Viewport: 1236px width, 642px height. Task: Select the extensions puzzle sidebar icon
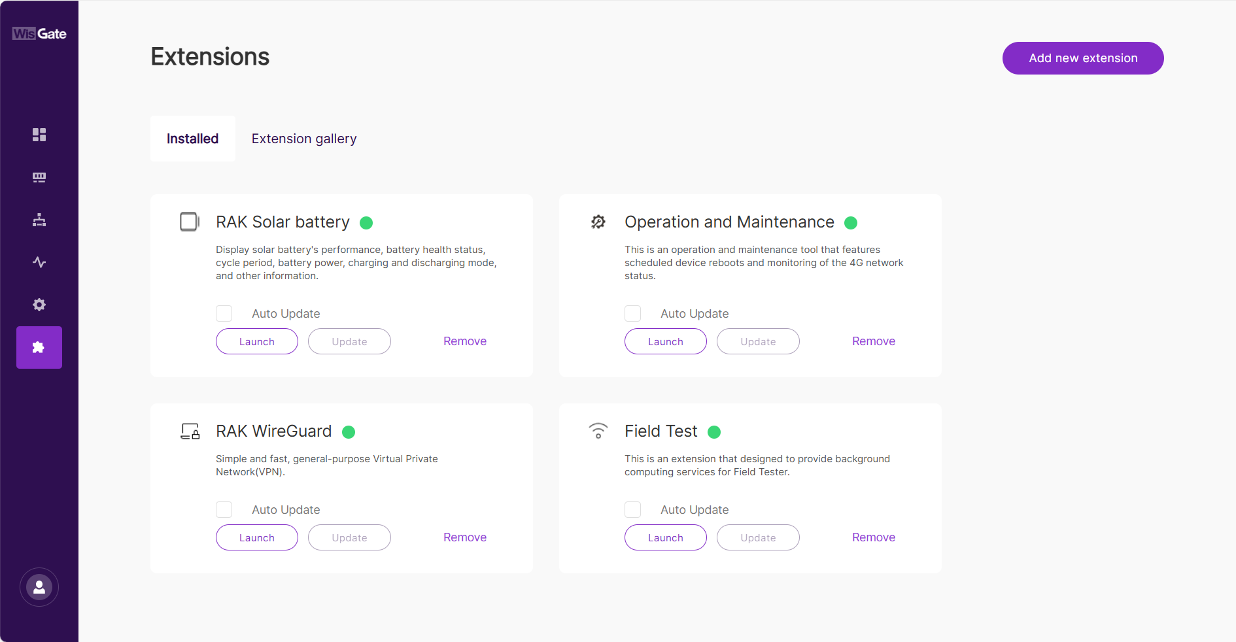pyautogui.click(x=39, y=347)
